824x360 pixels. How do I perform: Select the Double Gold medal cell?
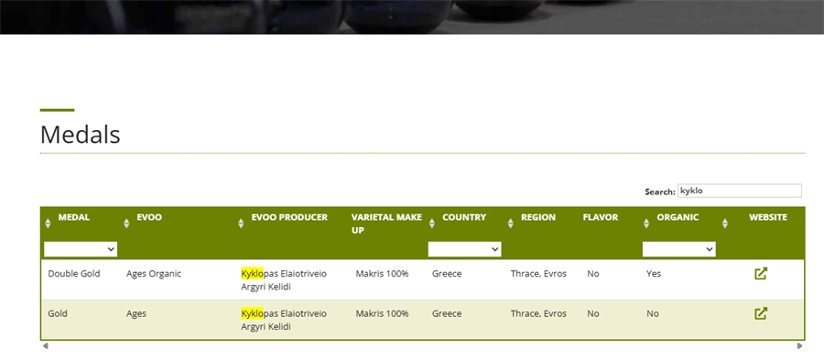[x=73, y=274]
